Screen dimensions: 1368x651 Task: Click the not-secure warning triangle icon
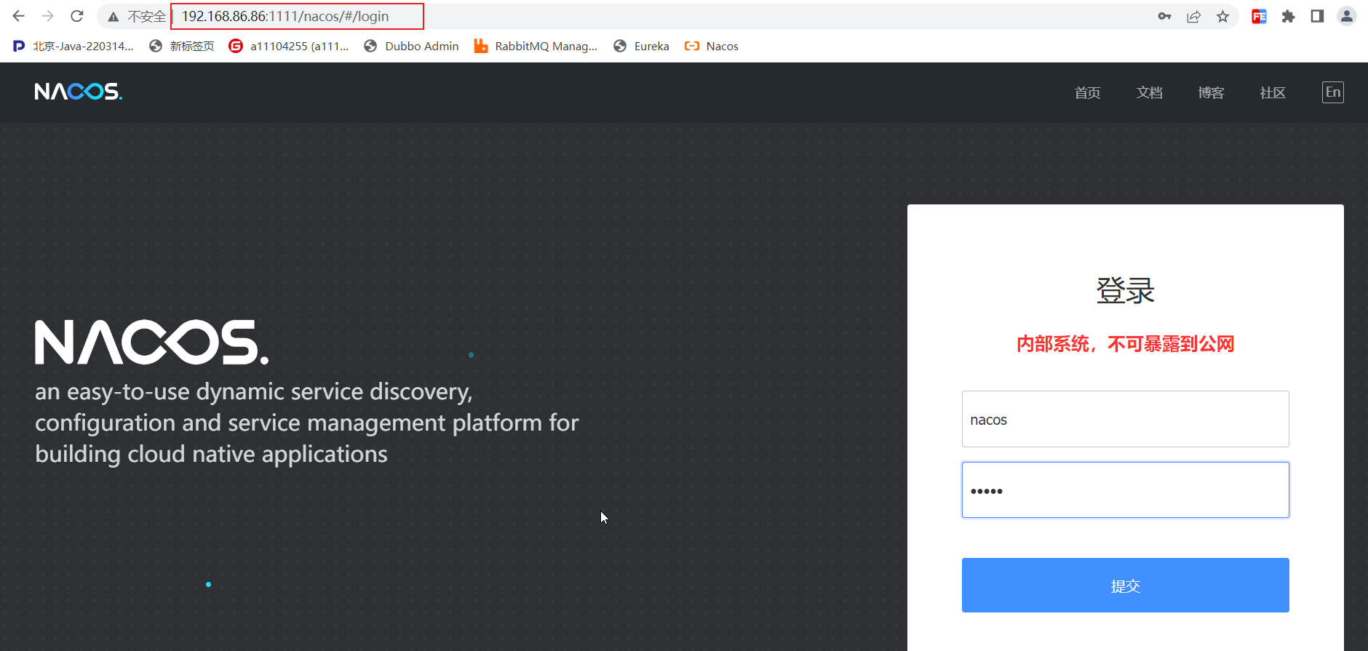tap(114, 17)
